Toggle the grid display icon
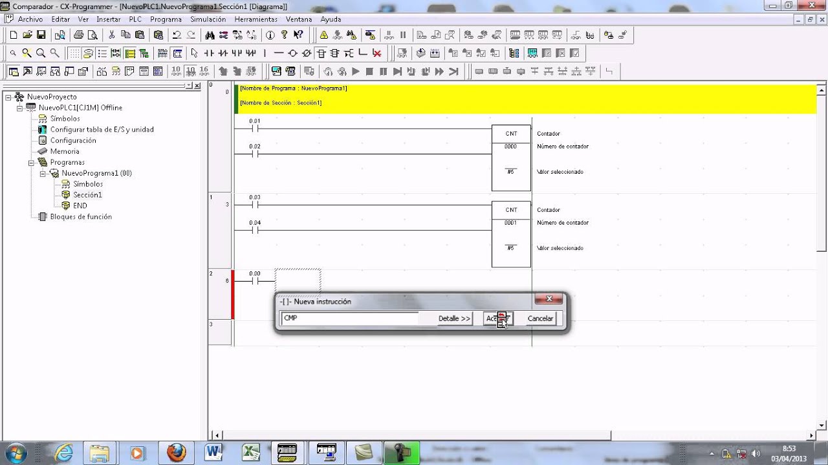Image resolution: width=828 pixels, height=465 pixels. 74,53
